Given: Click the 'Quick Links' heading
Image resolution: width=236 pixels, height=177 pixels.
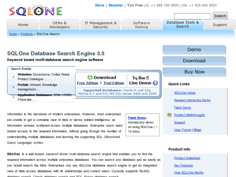Looking at the screenshot, I should point(179,84).
